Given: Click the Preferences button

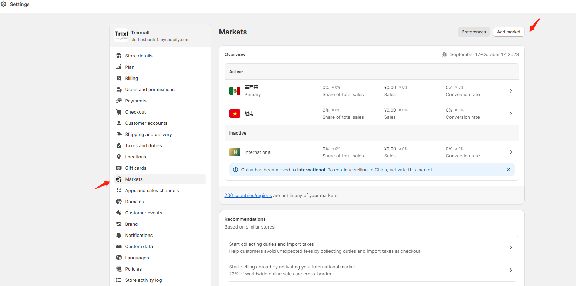Looking at the screenshot, I should [x=474, y=32].
